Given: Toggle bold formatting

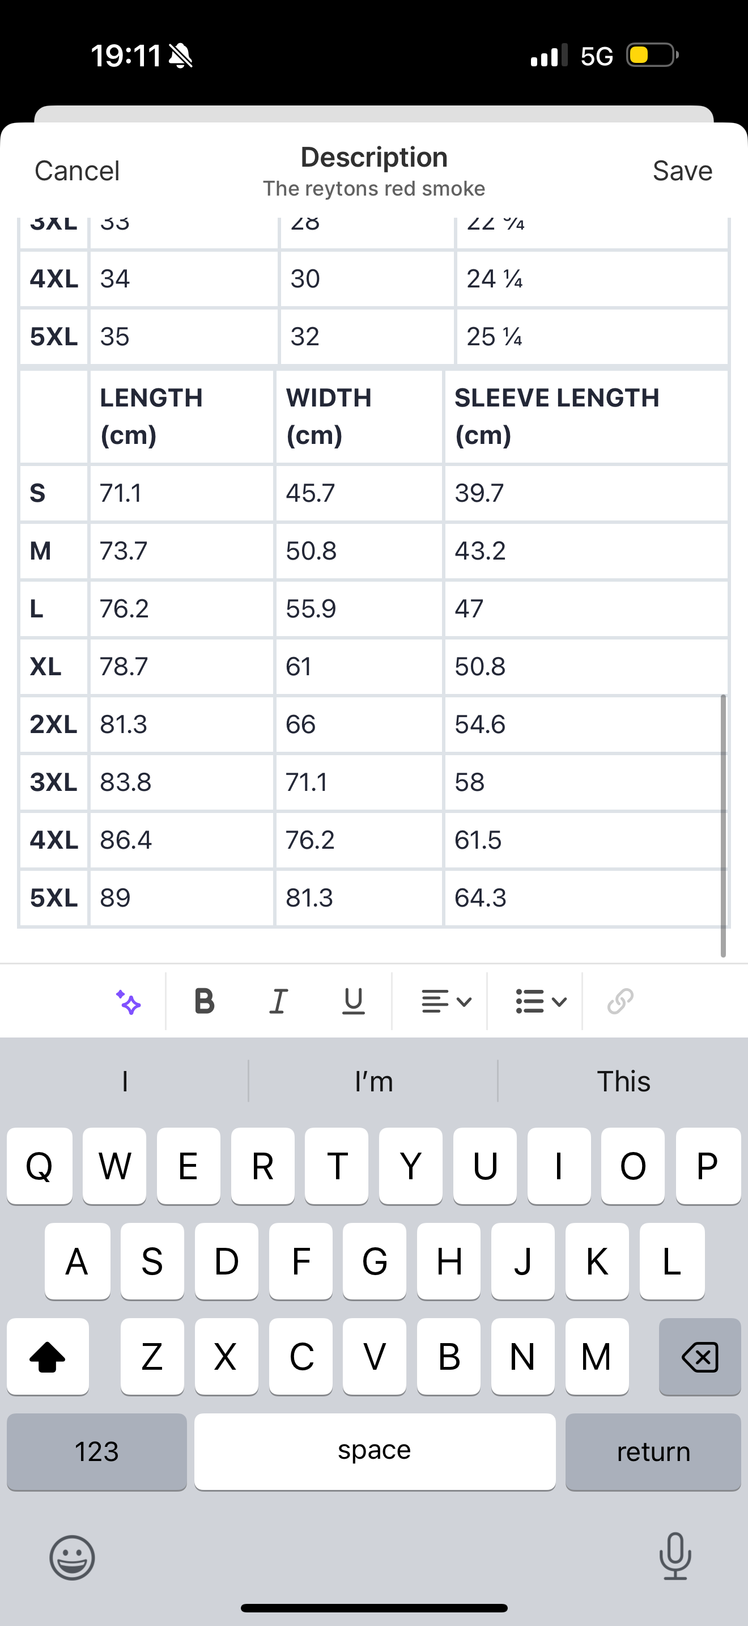Looking at the screenshot, I should coord(205,1001).
